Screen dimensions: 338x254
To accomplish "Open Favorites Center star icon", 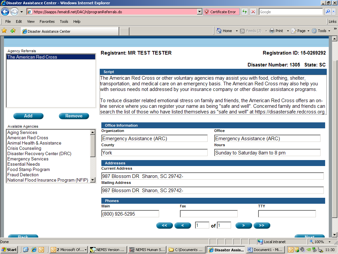I will (4, 31).
